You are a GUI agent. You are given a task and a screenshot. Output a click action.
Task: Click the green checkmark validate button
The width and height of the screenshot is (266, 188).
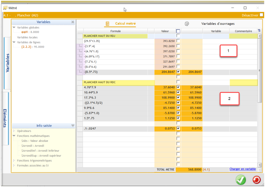pos(241,180)
